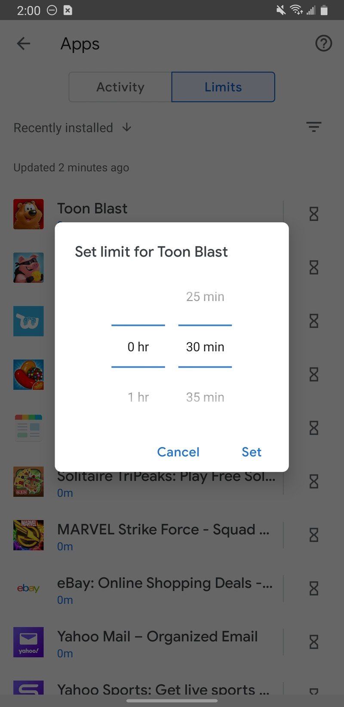Tap the hourglass icon beside eBay

pos(313,588)
